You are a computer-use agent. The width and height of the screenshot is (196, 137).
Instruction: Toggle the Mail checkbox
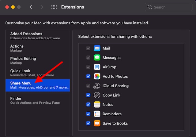coord(88,48)
